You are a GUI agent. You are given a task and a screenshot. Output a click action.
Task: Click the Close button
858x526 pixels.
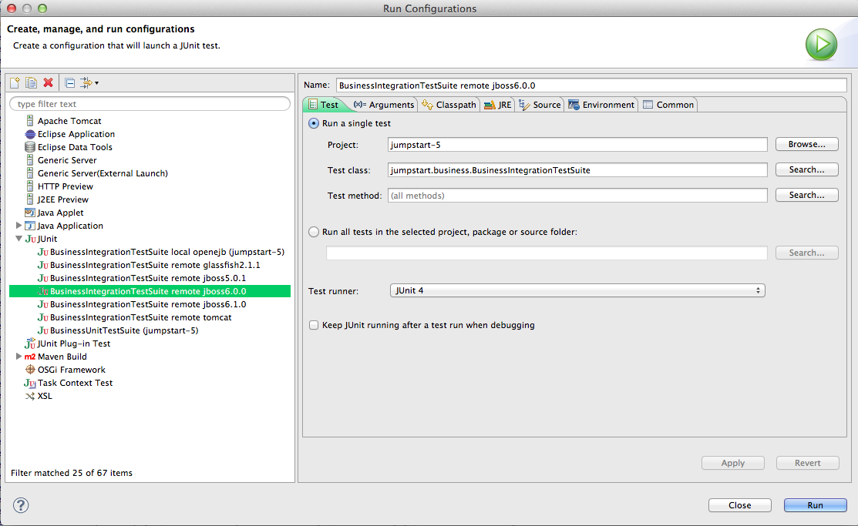(740, 505)
